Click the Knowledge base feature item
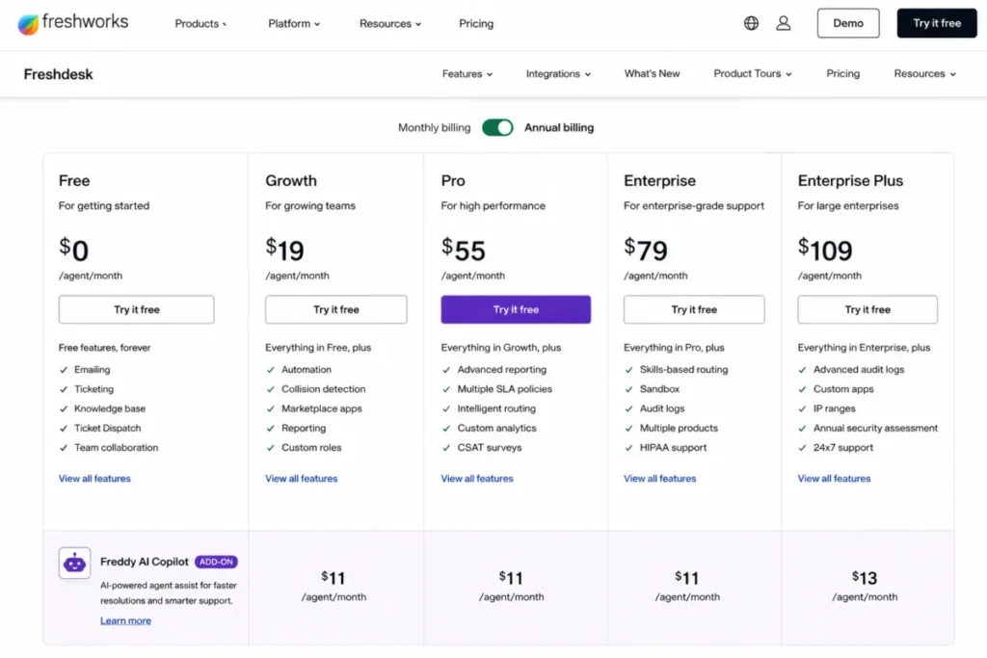Viewport: 987px width, 658px height. coord(110,408)
